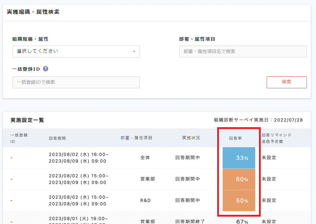The image size is (316, 224).
Task: Focus the 部署・属性項目名で検索 field
Action: pos(243,52)
